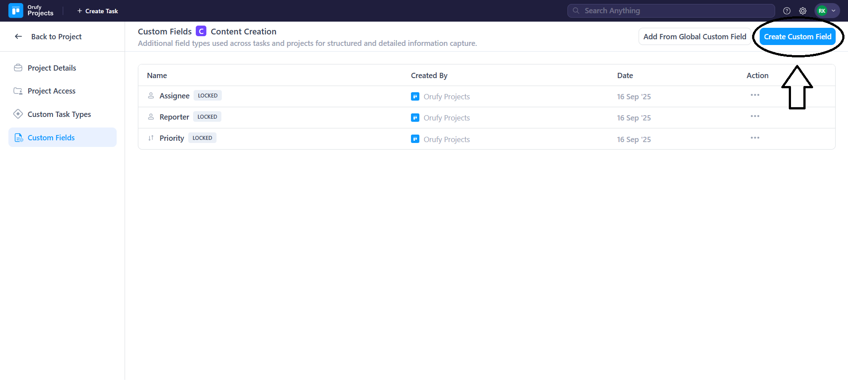Click Create Task in top bar
This screenshot has height=383, width=848.
(x=98, y=11)
